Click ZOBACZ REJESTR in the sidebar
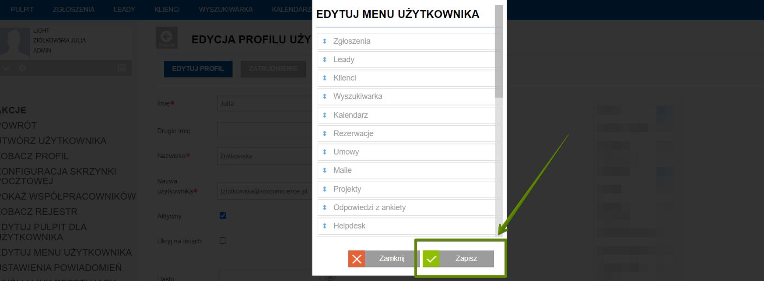Viewport: 764px width, 281px height. [x=39, y=212]
